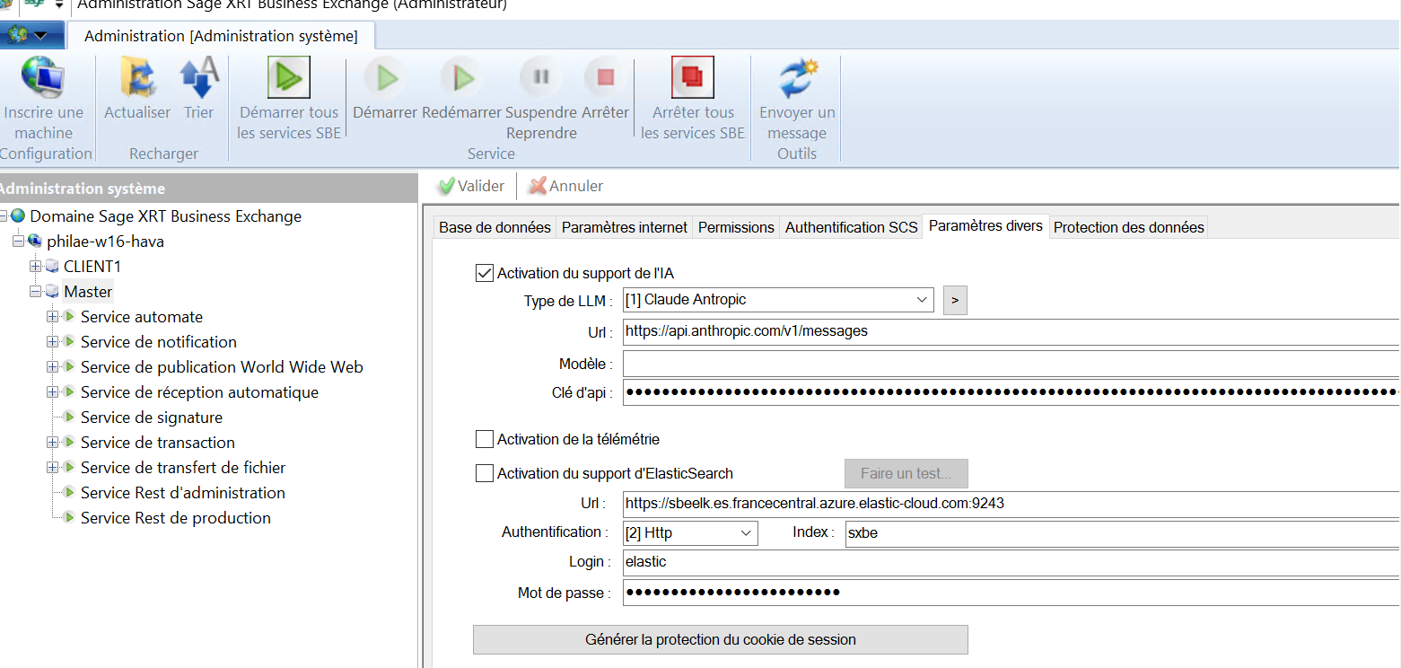1401x668 pixels.
Task: Disable the Activation du support de l'IA checkbox
Action: coord(485,273)
